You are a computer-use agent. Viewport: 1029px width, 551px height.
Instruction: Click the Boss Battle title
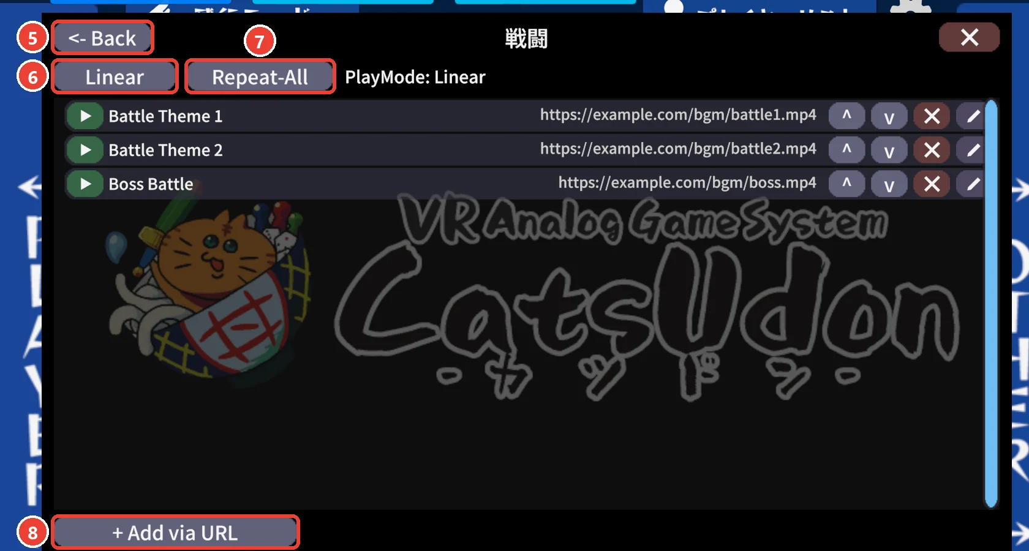point(151,184)
